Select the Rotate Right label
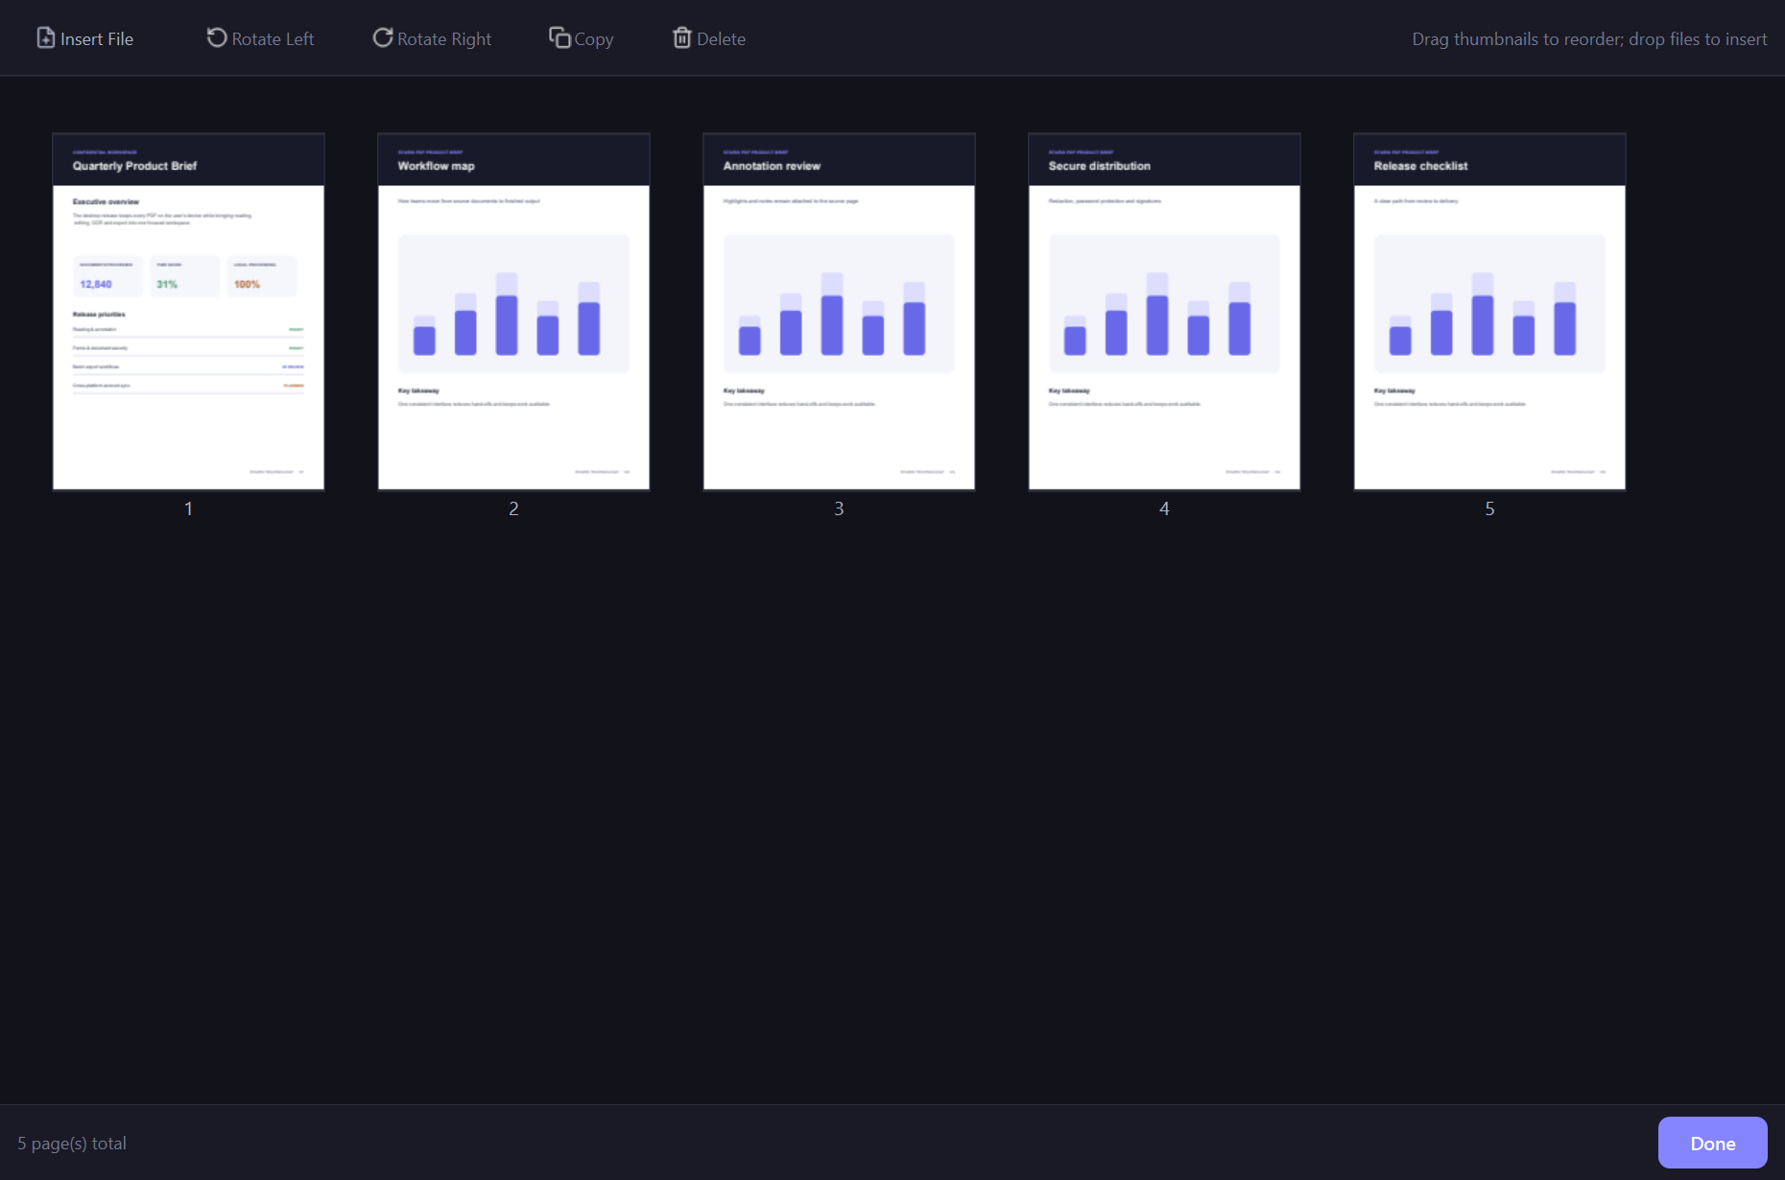Image resolution: width=1785 pixels, height=1180 pixels. (444, 39)
